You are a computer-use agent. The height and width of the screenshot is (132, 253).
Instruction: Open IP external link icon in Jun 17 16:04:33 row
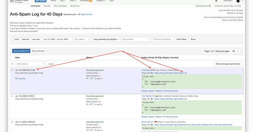[92, 130]
